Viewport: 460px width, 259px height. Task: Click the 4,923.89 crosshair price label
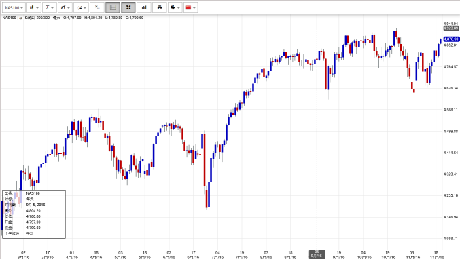pyautogui.click(x=451, y=28)
